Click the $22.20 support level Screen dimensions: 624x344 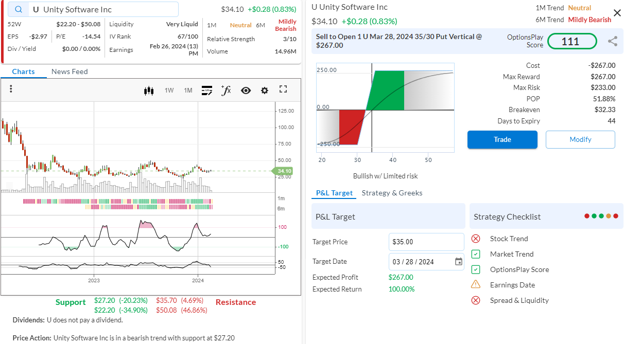pyautogui.click(x=121, y=310)
